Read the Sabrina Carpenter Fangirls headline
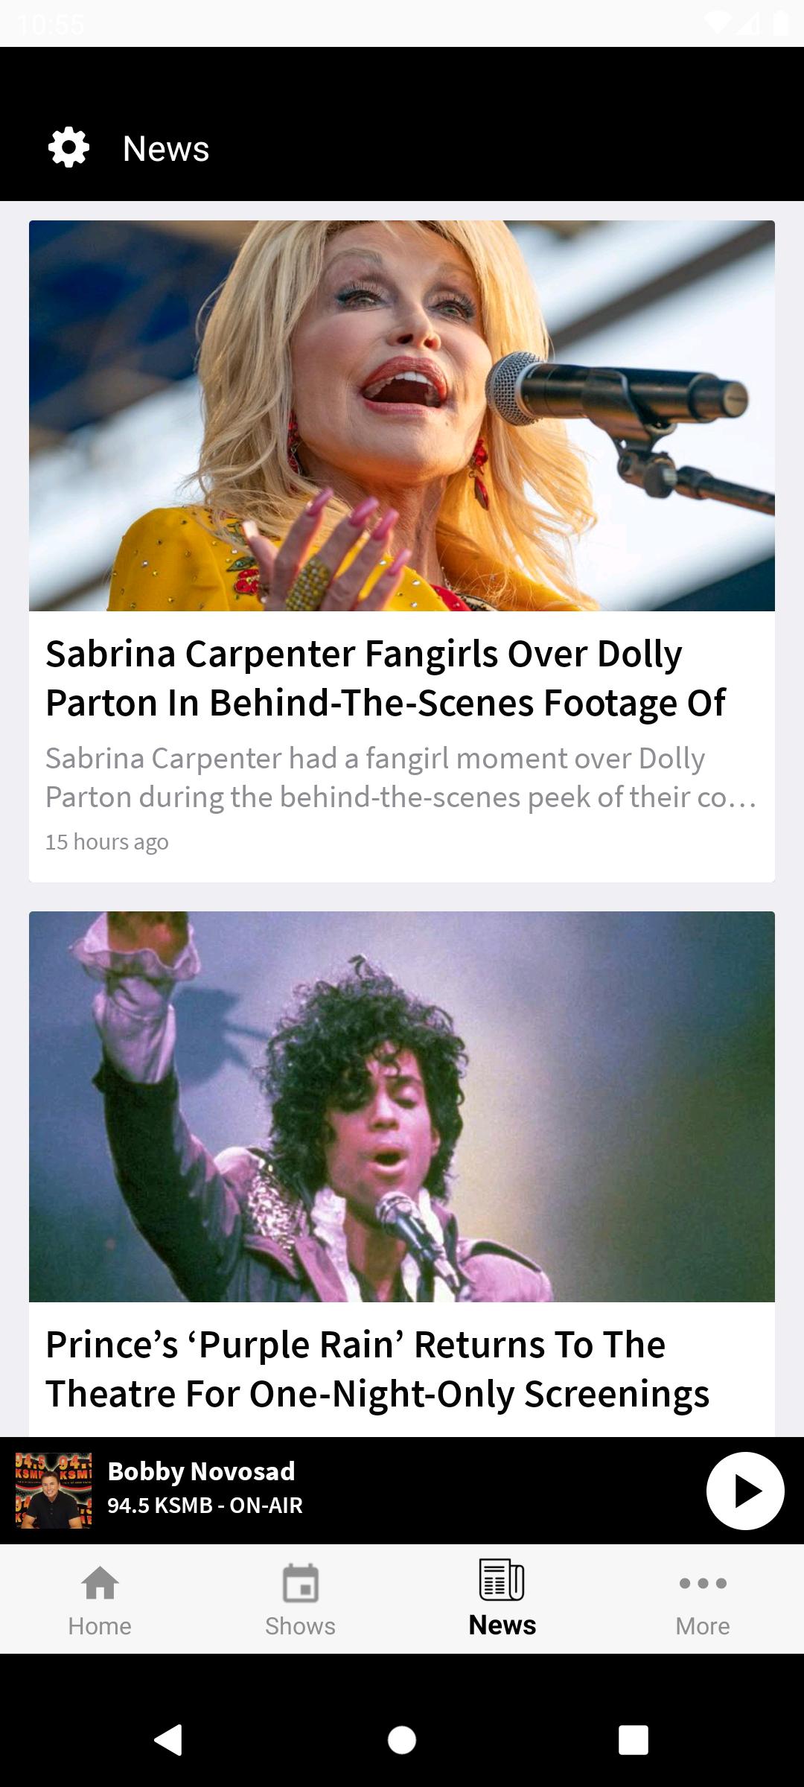 coord(386,678)
